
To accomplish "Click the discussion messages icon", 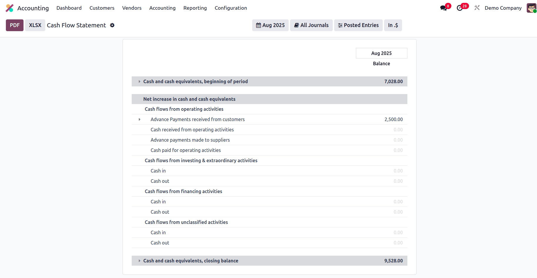I will coord(444,8).
